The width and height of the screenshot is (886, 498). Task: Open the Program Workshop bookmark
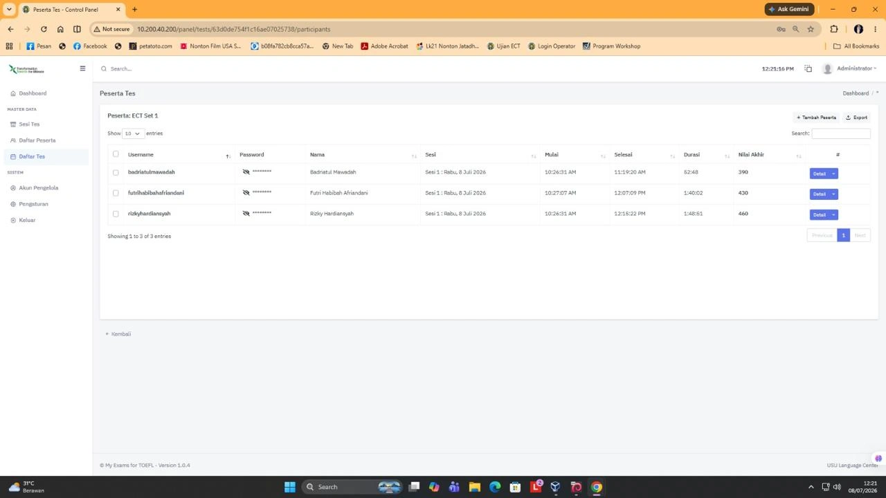pyautogui.click(x=612, y=46)
